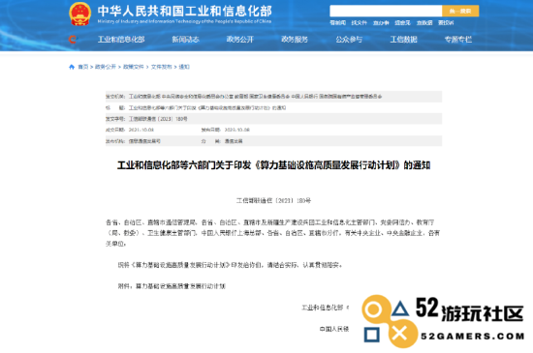Click the orange search button
The height and width of the screenshot is (353, 533).
[x=460, y=11]
